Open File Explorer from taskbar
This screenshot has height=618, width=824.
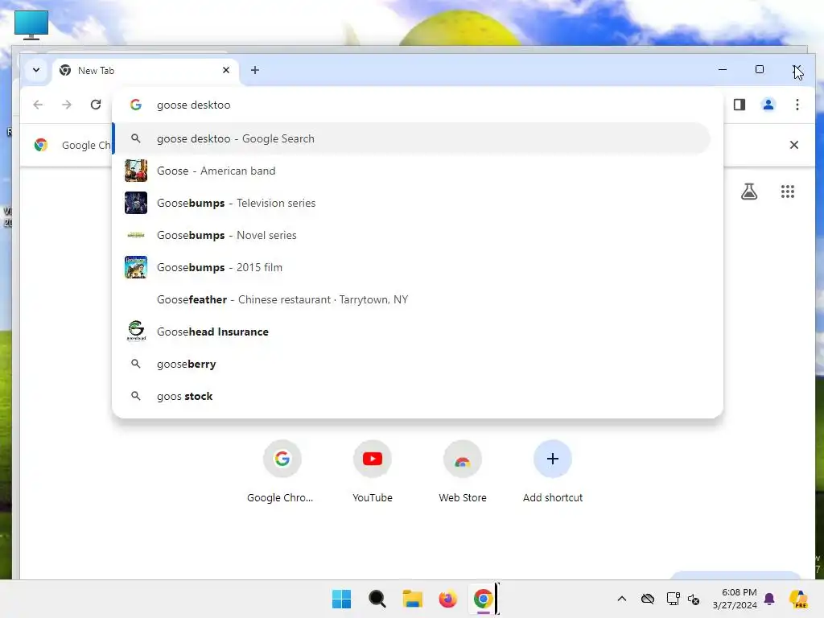coord(413,599)
